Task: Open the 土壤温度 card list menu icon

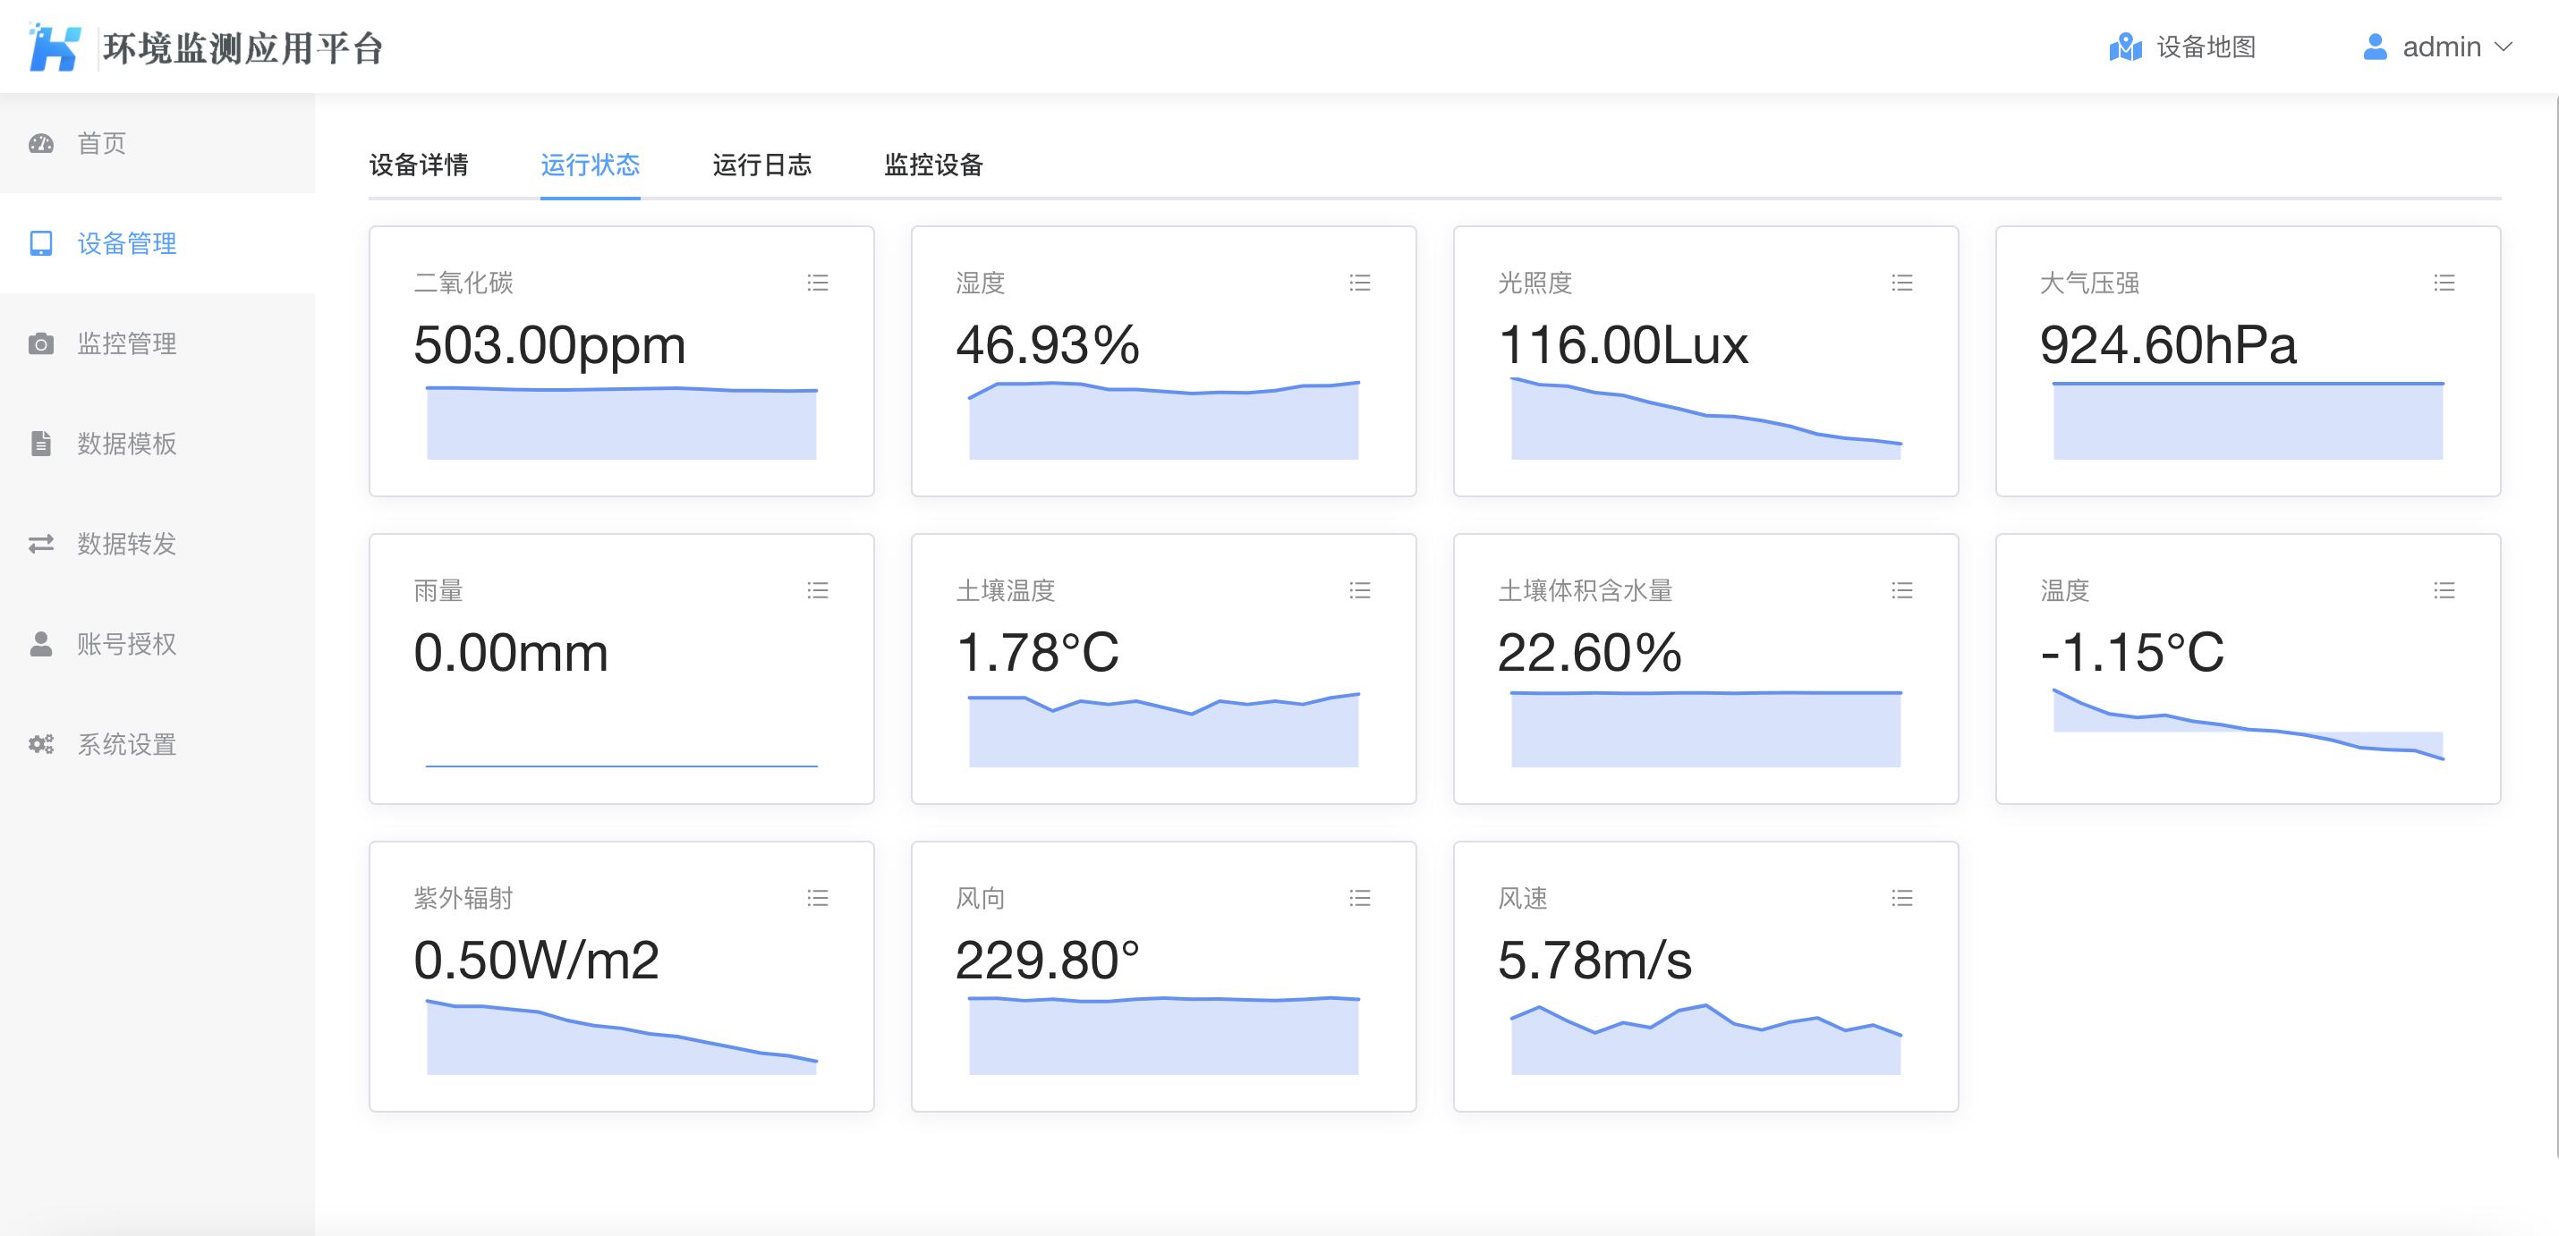Action: pyautogui.click(x=1360, y=590)
